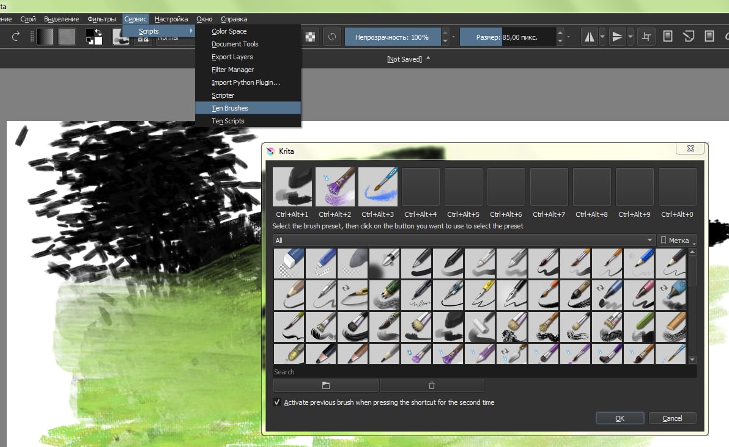
Task: Select the green-handled multi-pencil preset
Action: [x=385, y=295]
